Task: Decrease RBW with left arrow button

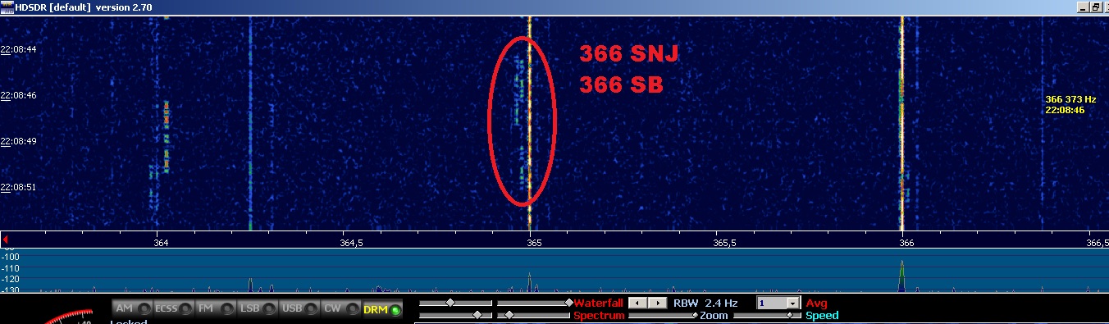Action: [x=637, y=303]
